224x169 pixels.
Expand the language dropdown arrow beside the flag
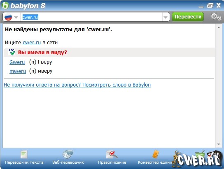point(16,17)
